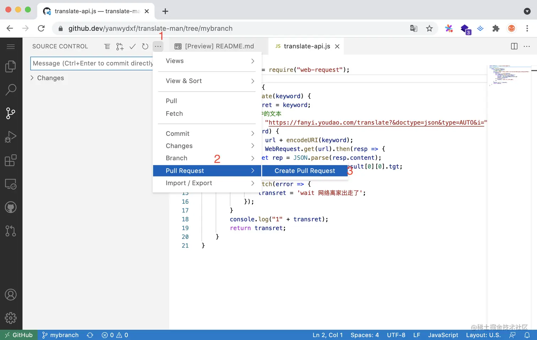
Task: Change indentation via Spaces: 4
Action: tap(365, 335)
